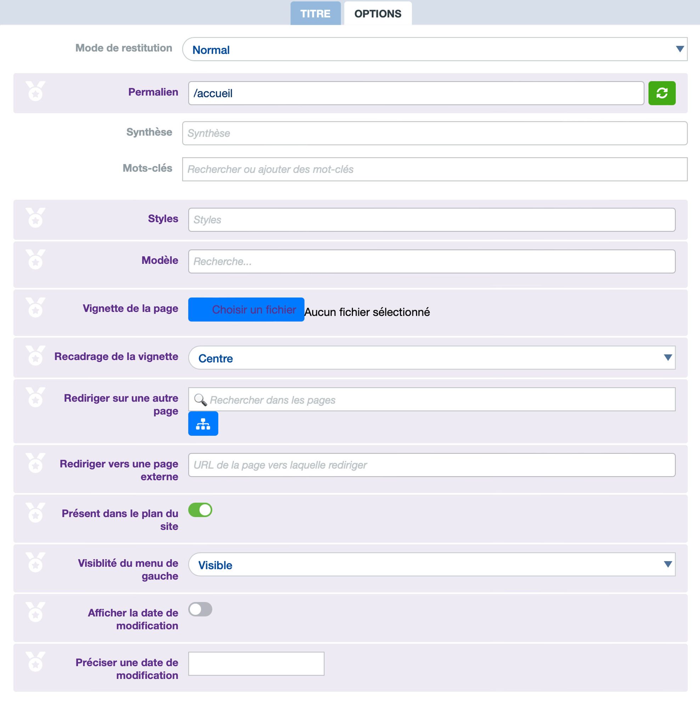Click the green refresh permalink icon
The height and width of the screenshot is (708, 700).
pyautogui.click(x=661, y=93)
